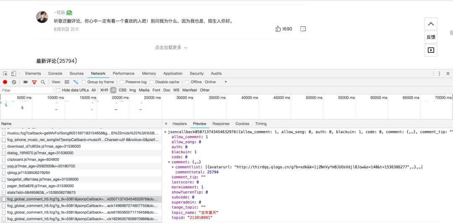Click topic_name value 去年夏天

209,213
